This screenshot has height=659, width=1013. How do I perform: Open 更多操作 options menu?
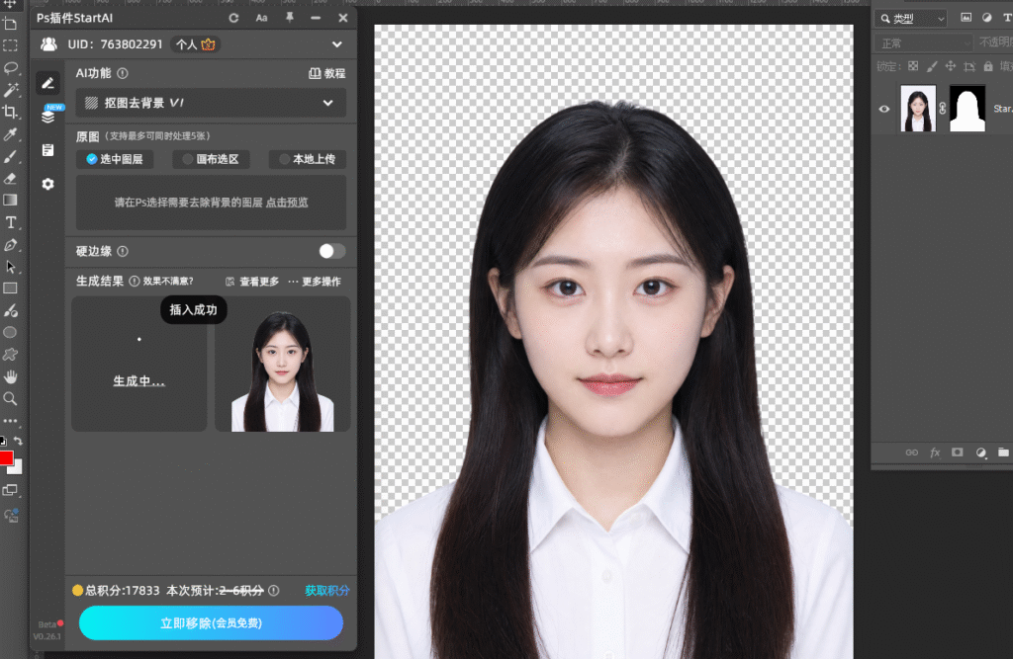coord(315,282)
